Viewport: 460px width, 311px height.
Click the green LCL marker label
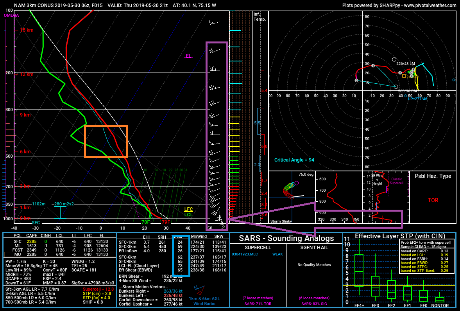(188, 215)
